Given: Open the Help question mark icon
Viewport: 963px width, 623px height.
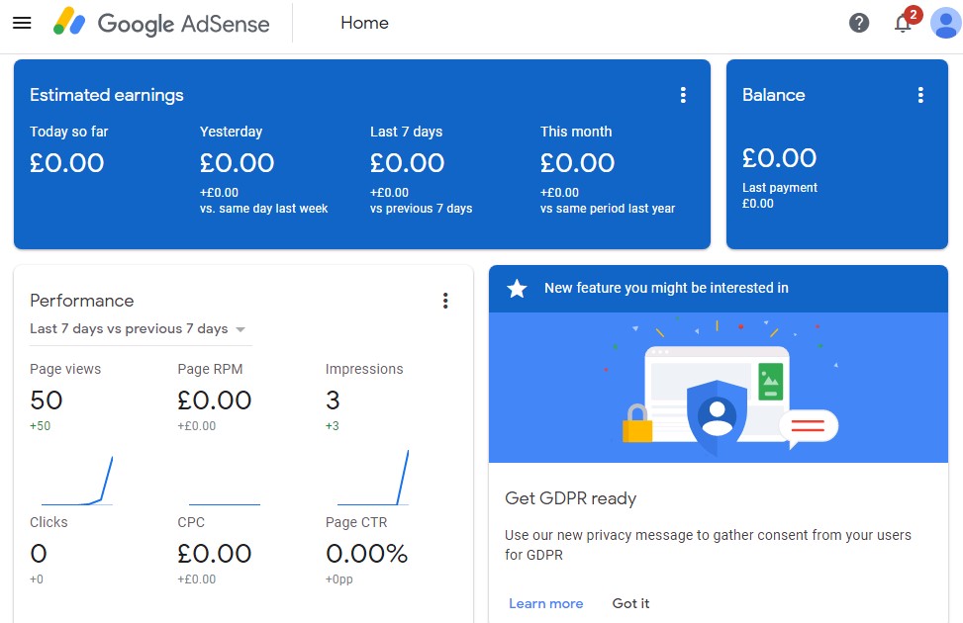Looking at the screenshot, I should (x=859, y=24).
